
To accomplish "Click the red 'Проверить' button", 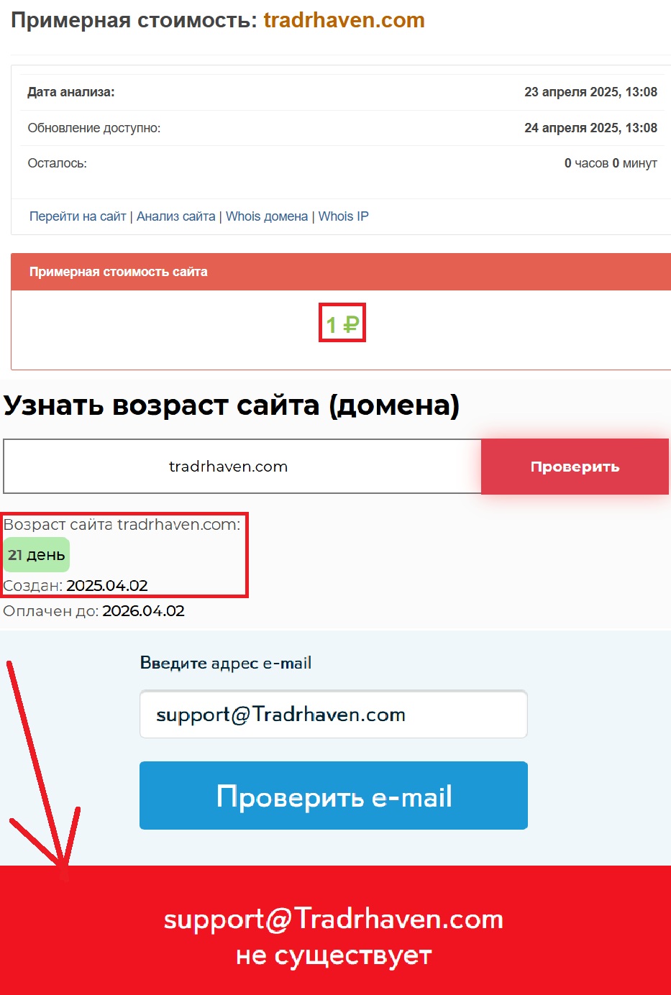I will [575, 467].
